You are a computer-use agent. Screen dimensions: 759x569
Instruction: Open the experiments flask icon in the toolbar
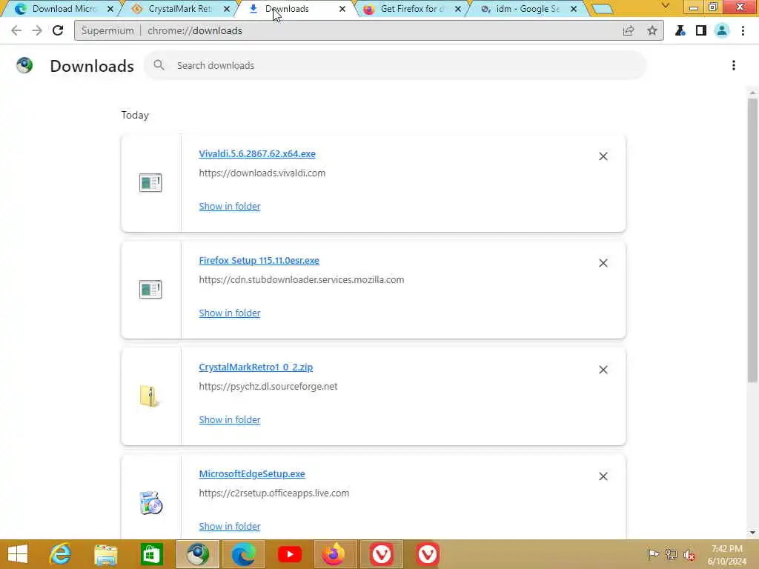[x=680, y=30]
